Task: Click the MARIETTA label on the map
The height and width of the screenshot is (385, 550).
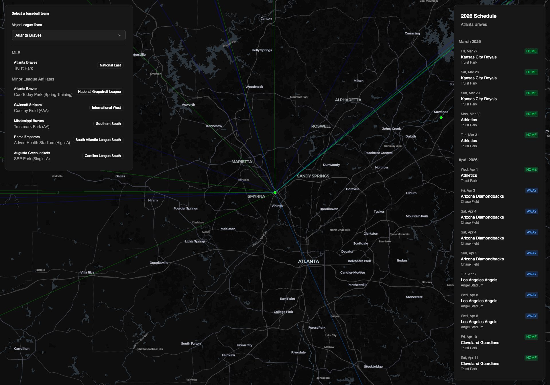Action: (x=242, y=162)
